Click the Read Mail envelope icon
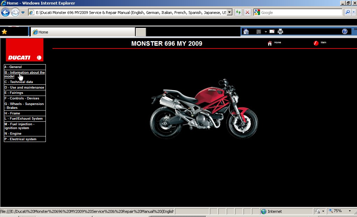This screenshot has height=217, width=357. coord(272,31)
